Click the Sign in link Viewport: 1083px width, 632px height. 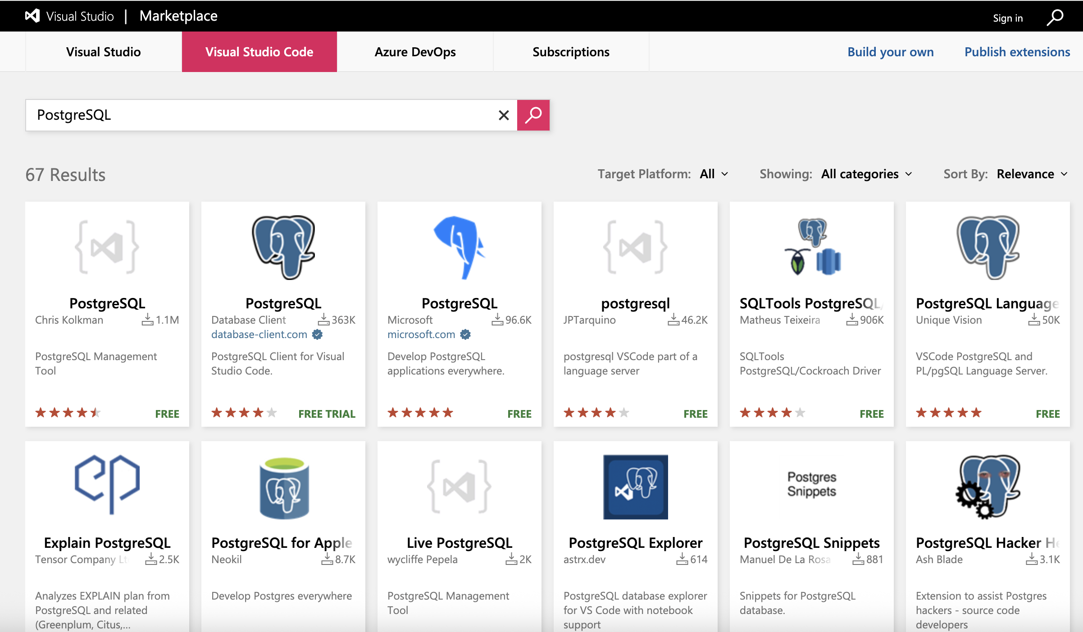pyautogui.click(x=1008, y=18)
